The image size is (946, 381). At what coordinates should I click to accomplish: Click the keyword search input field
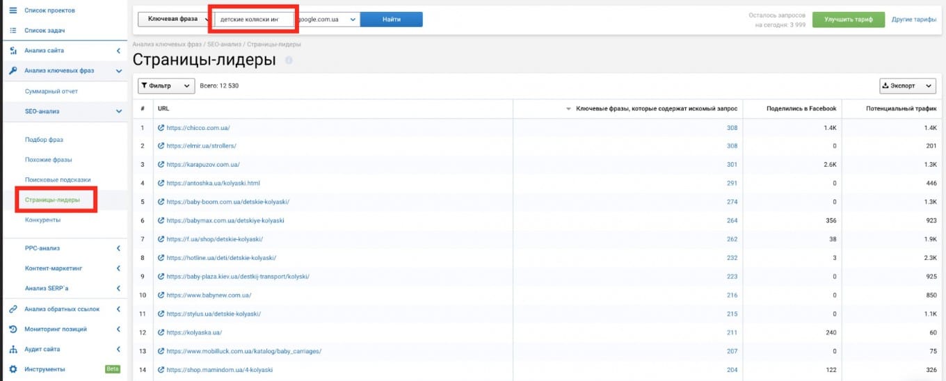249,19
